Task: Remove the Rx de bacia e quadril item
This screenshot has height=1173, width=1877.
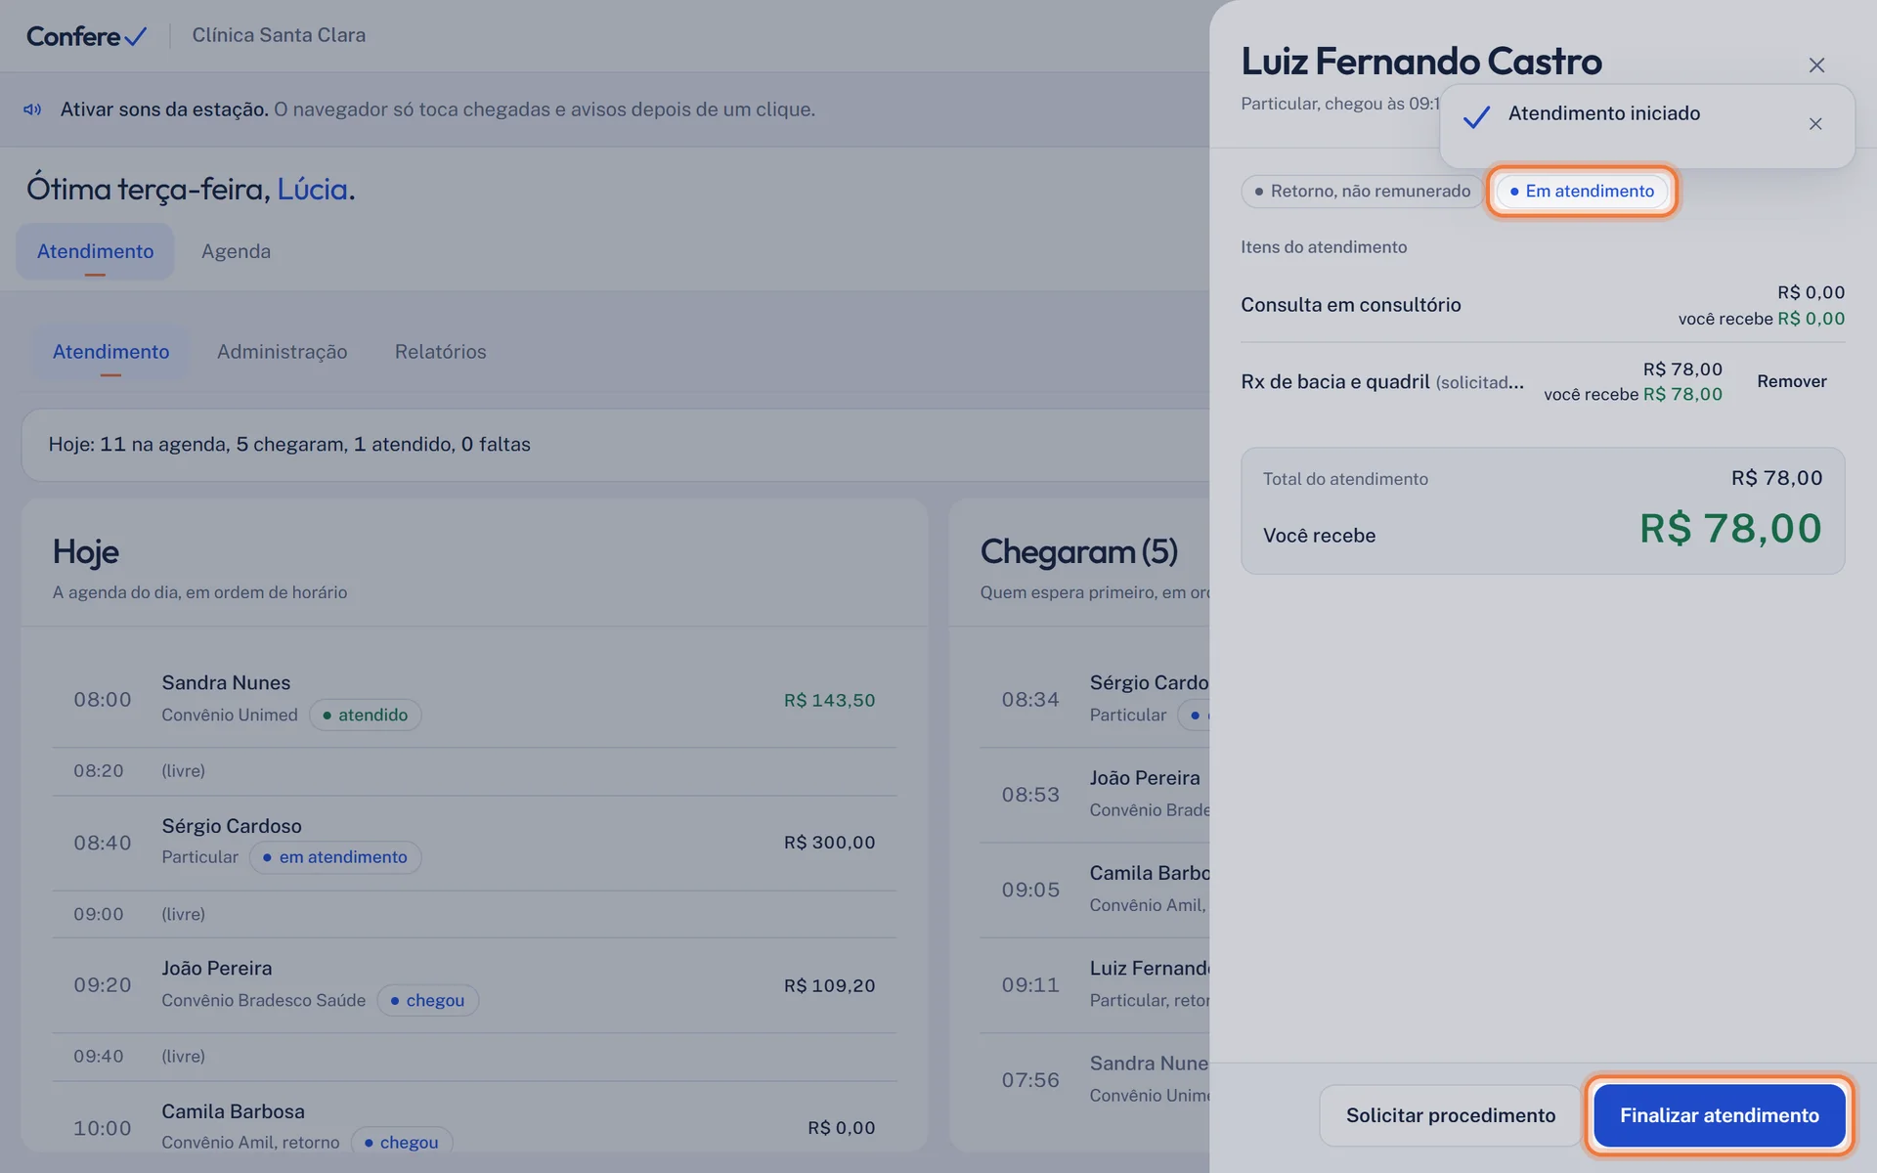Action: pyautogui.click(x=1791, y=381)
